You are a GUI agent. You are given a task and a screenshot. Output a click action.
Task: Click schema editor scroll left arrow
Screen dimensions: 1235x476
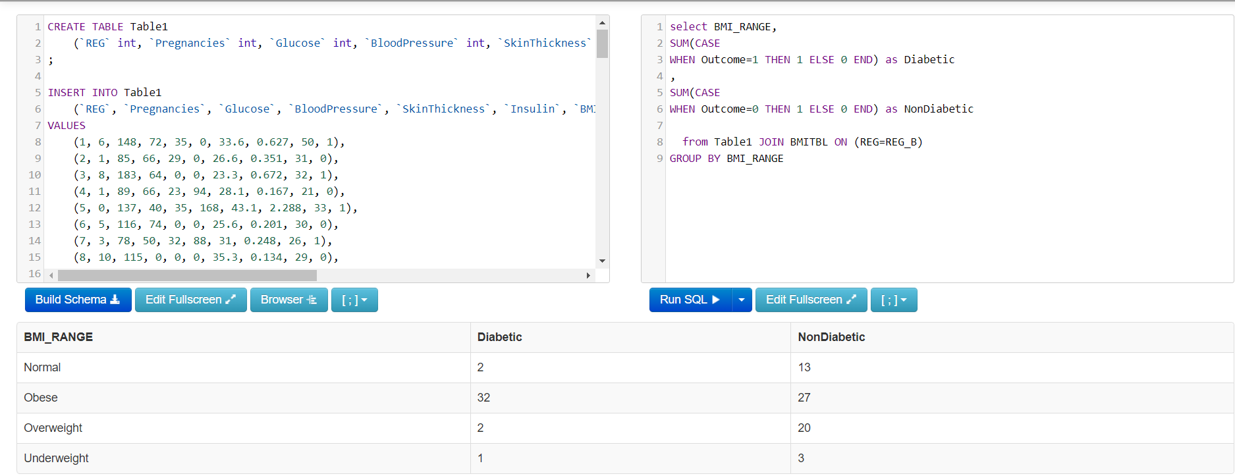(x=51, y=275)
